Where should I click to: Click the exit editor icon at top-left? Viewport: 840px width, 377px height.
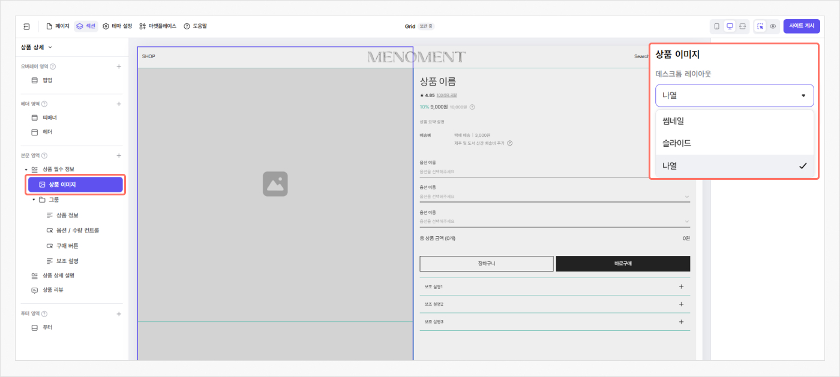[26, 26]
